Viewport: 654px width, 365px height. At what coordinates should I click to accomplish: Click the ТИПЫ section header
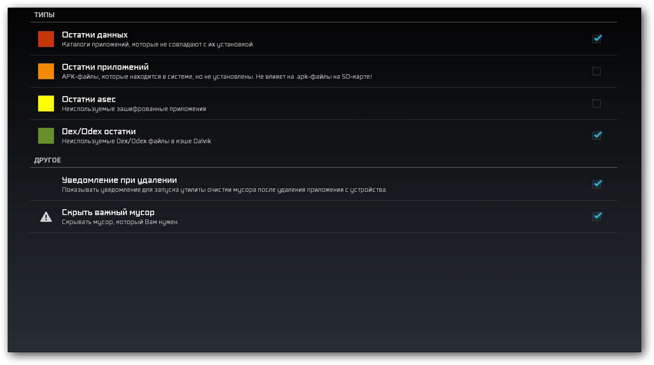[45, 15]
